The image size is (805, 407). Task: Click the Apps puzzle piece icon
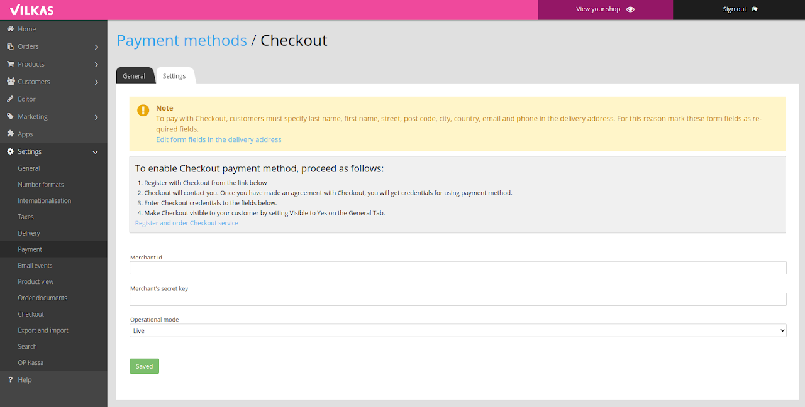point(10,134)
